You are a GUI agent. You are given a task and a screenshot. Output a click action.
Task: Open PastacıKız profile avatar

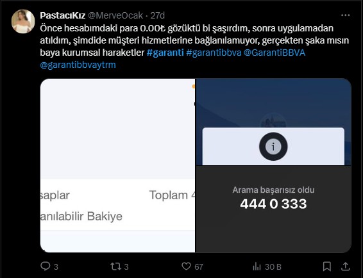coord(23,22)
